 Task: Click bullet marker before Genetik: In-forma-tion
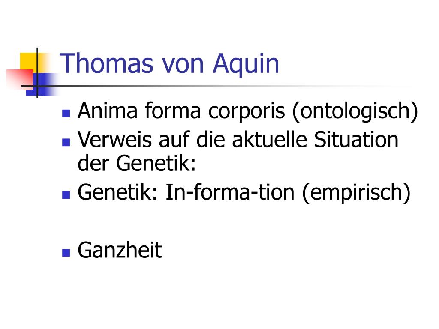[x=66, y=195]
